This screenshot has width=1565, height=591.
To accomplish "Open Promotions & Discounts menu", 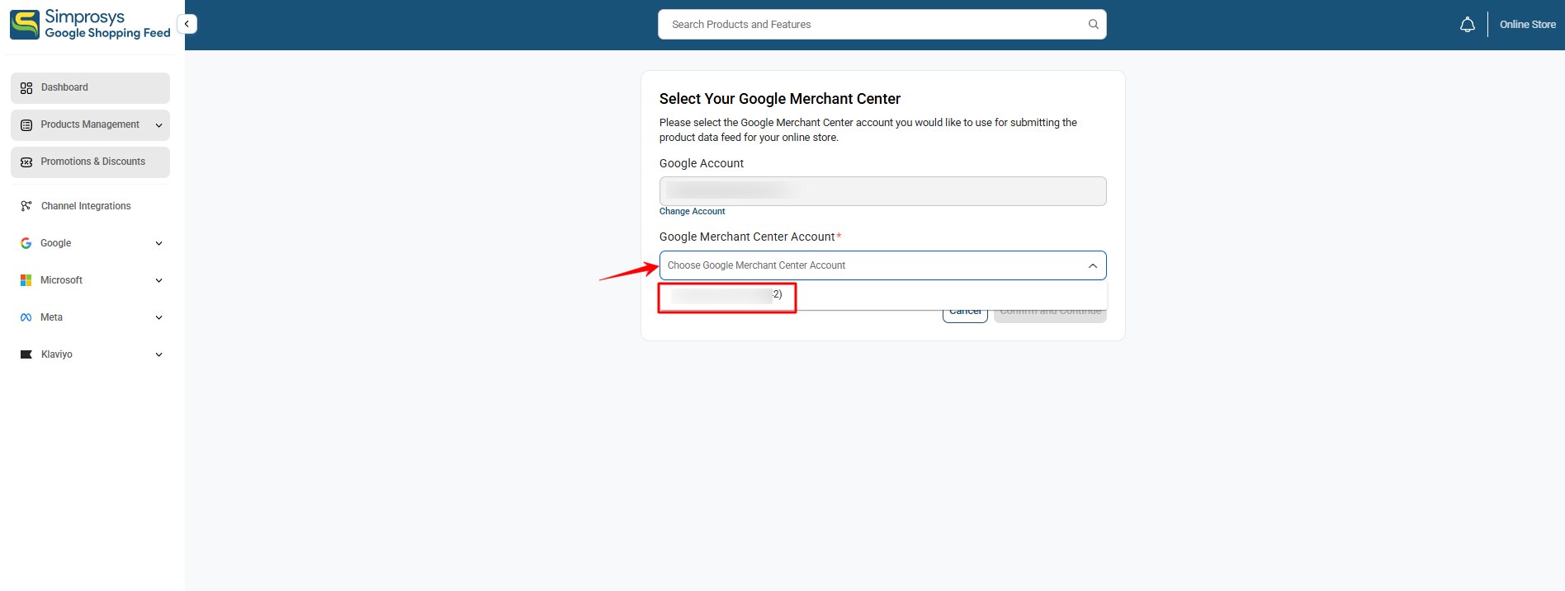I will point(90,162).
